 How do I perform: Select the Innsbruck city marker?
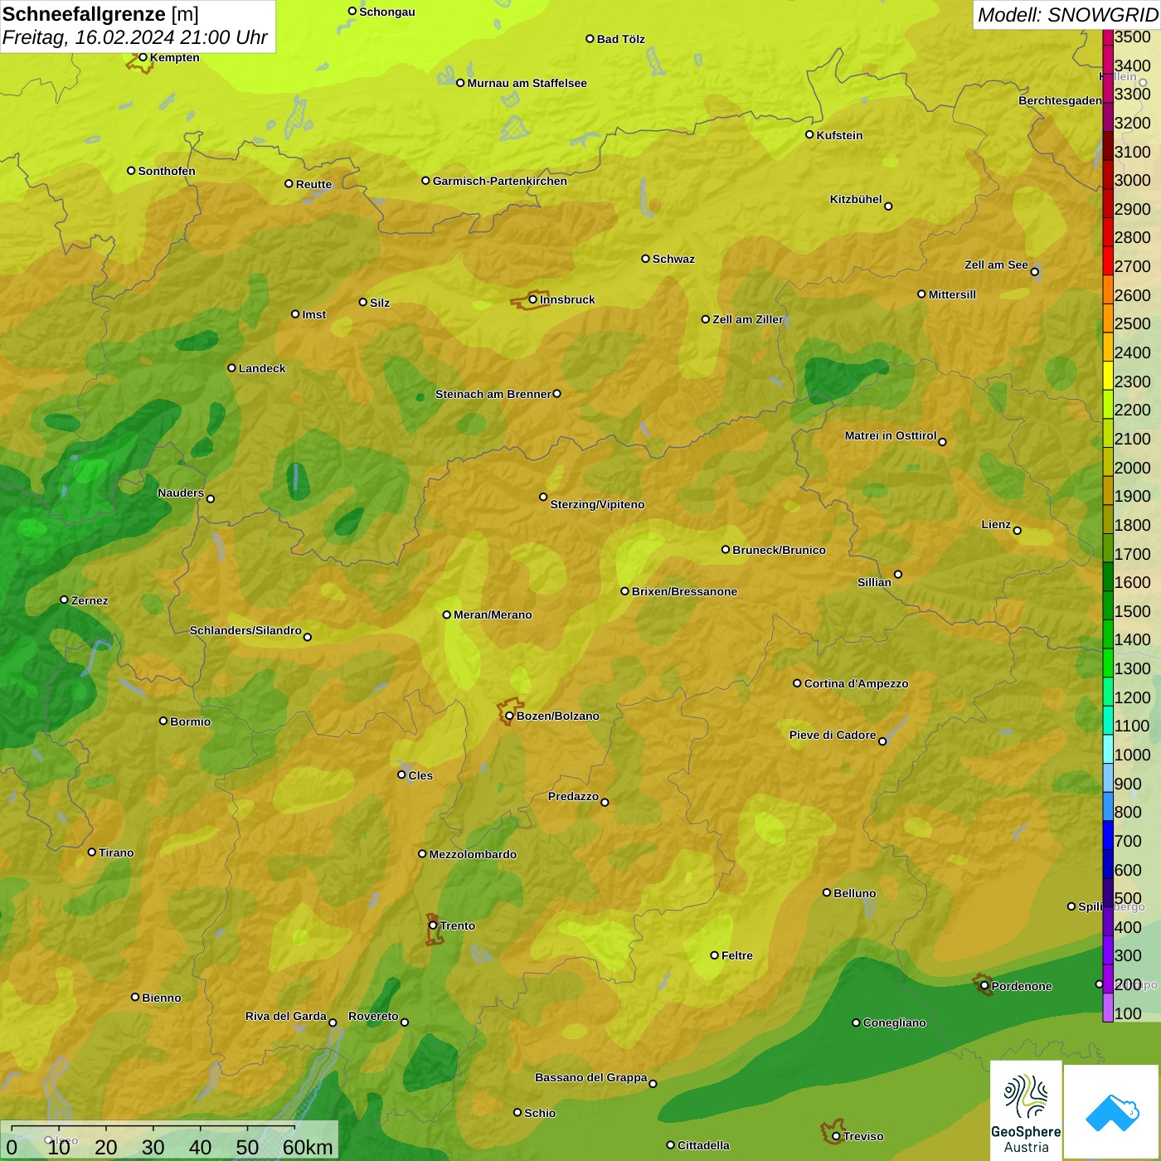(533, 299)
